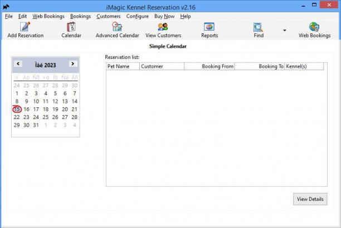Select day 10 in the calendar

tap(36, 101)
